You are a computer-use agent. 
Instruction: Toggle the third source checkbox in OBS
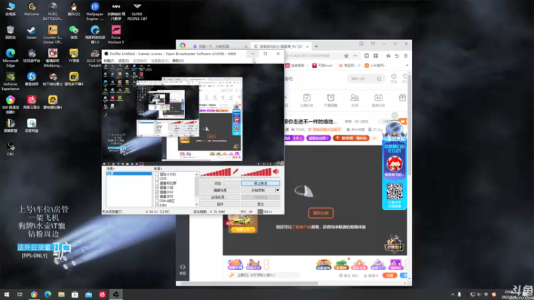(157, 183)
